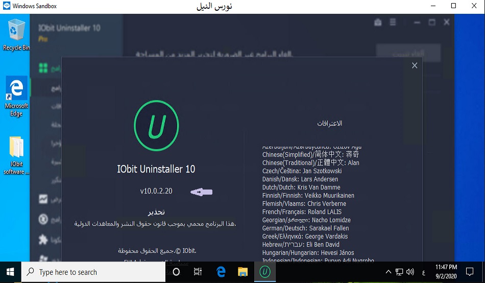Click the puzzle piece plugins sidebar icon
This screenshot has width=485, height=283.
43,240
